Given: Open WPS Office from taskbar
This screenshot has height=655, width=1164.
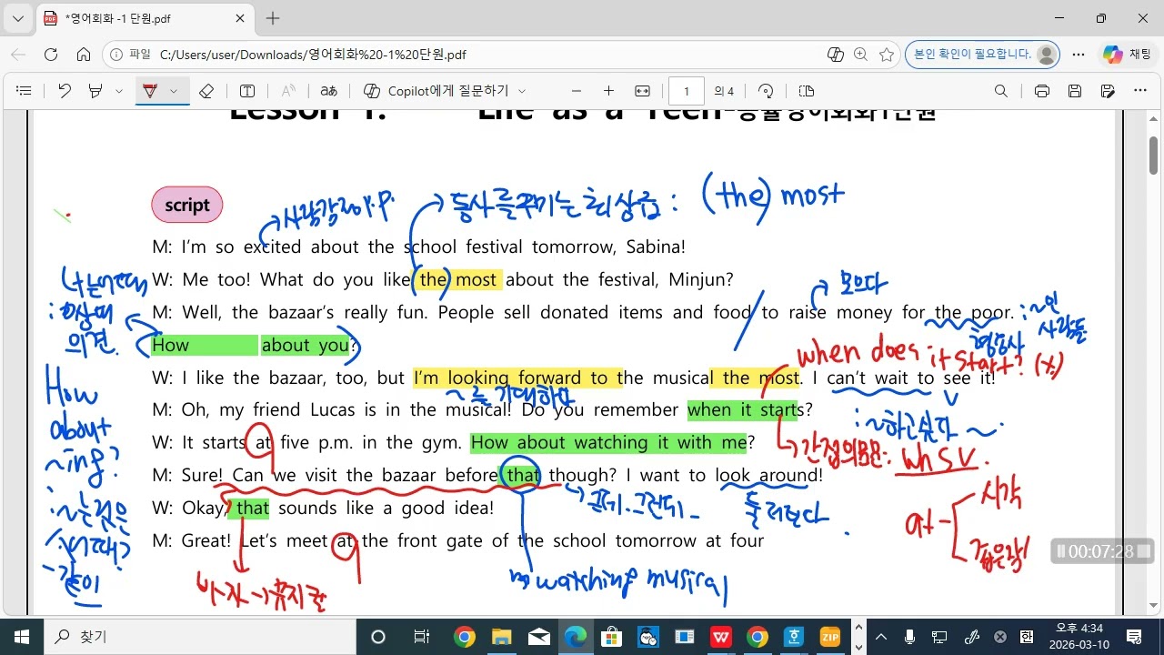Looking at the screenshot, I should pyautogui.click(x=721, y=637).
